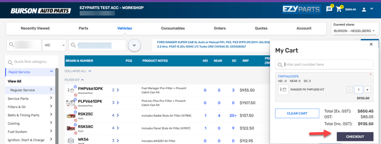Open the Quotes tab
Image resolution: width=381 pixels, height=144 pixels.
(x=261, y=28)
